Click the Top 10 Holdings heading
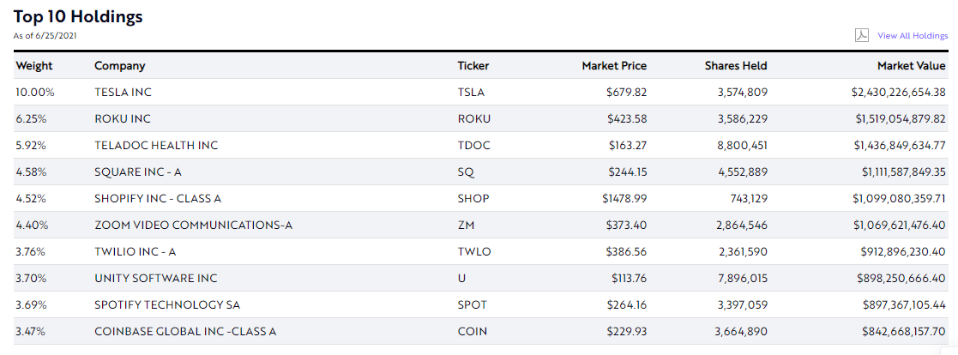The image size is (958, 355). pos(78,16)
